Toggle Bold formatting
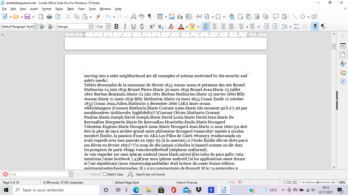This screenshot has width=348, height=195. point(116,26)
